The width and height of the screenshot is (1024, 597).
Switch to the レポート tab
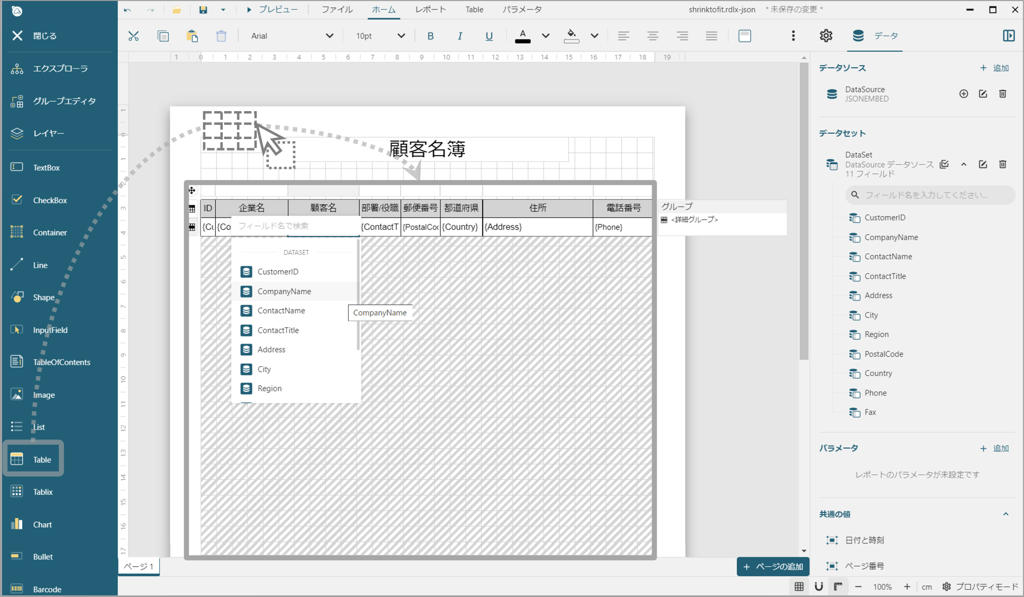(x=431, y=10)
